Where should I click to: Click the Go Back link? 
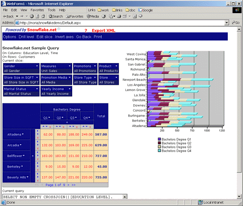[84, 37]
